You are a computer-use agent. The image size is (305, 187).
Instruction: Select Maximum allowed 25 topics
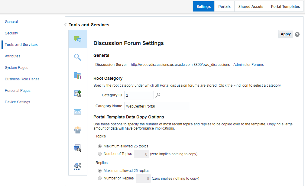[100, 146]
